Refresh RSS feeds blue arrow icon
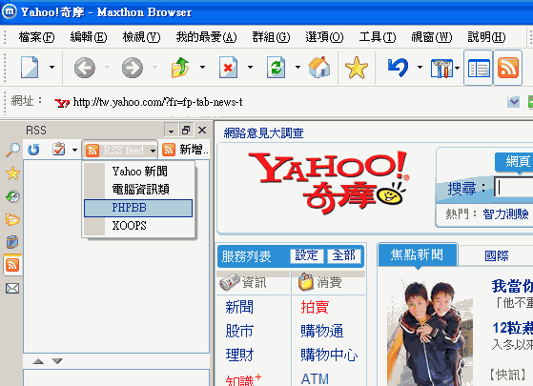The height and width of the screenshot is (386, 533). point(33,150)
